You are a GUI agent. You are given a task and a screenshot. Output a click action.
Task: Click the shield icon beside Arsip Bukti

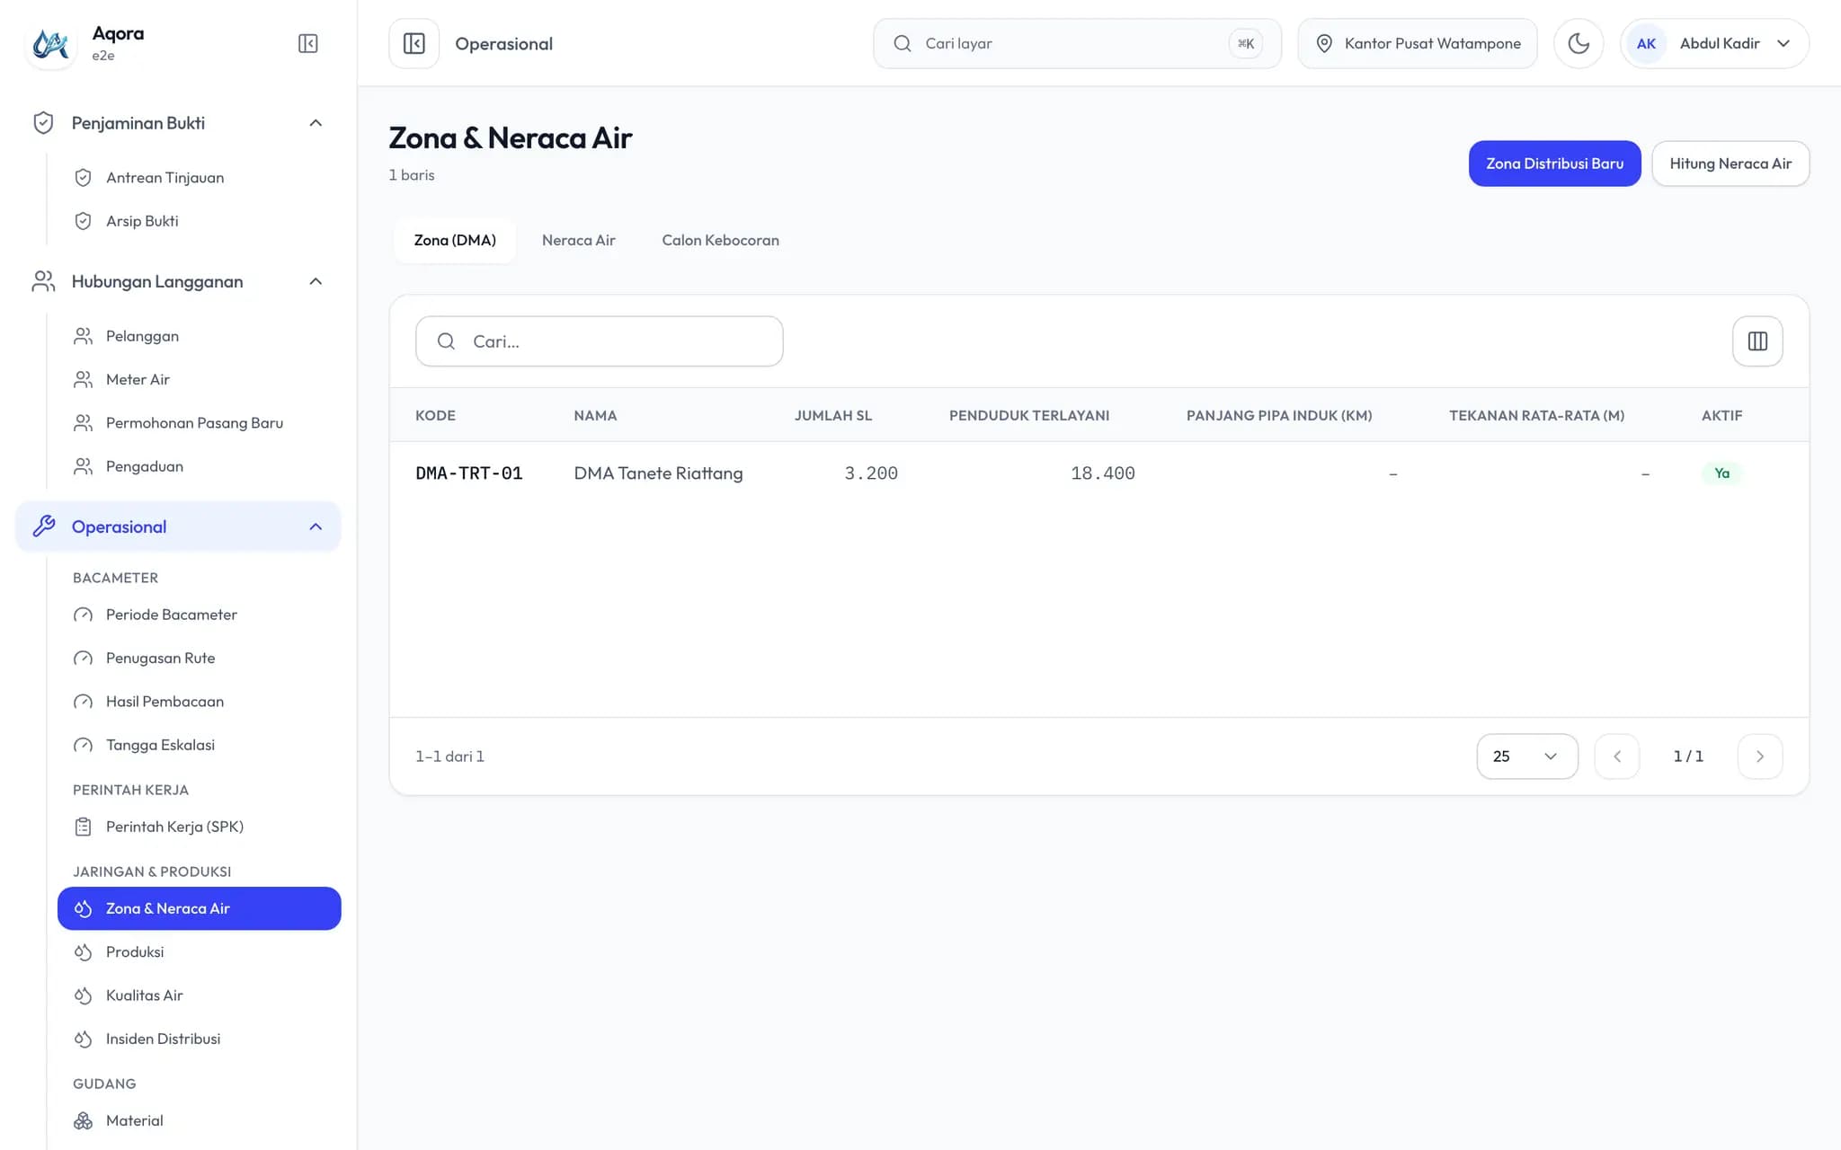83,221
